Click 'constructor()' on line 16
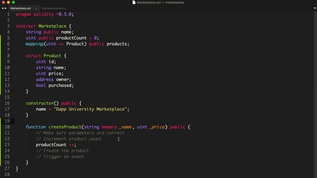317x178 pixels. (42, 103)
